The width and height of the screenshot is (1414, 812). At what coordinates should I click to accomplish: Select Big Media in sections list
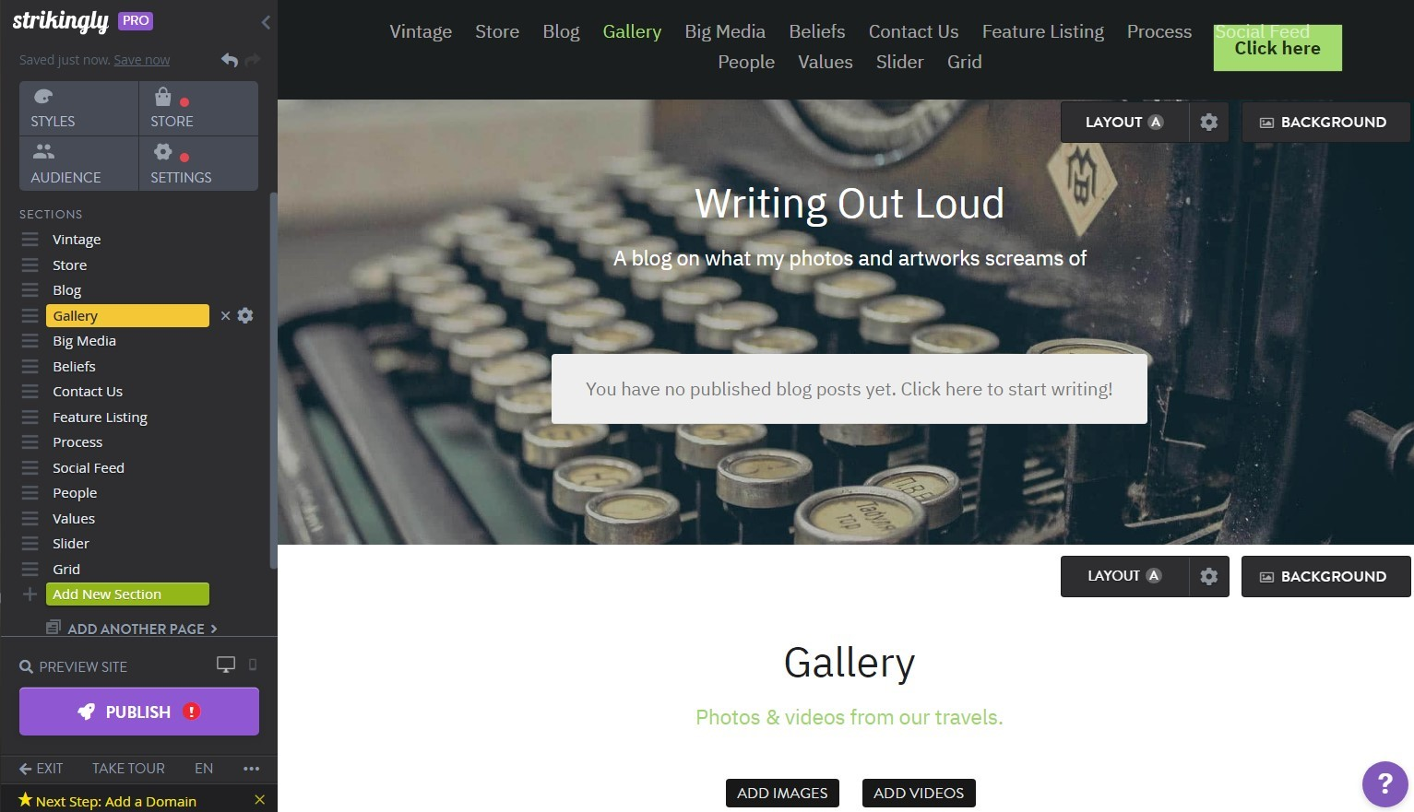point(84,341)
